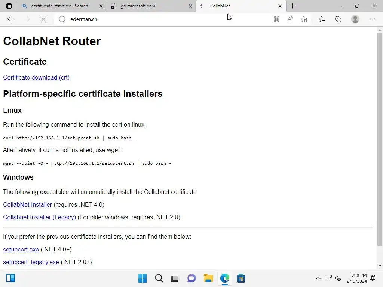Open Settings and more menu
This screenshot has width=383, height=287.
pyautogui.click(x=372, y=19)
